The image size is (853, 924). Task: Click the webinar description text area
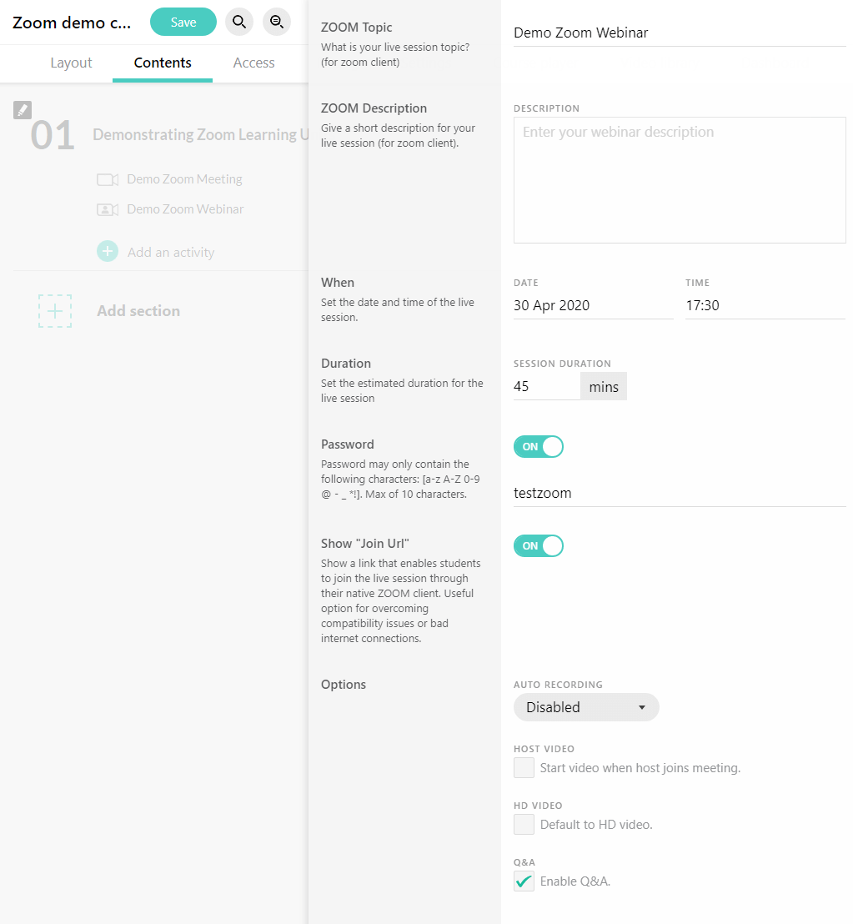pyautogui.click(x=680, y=180)
